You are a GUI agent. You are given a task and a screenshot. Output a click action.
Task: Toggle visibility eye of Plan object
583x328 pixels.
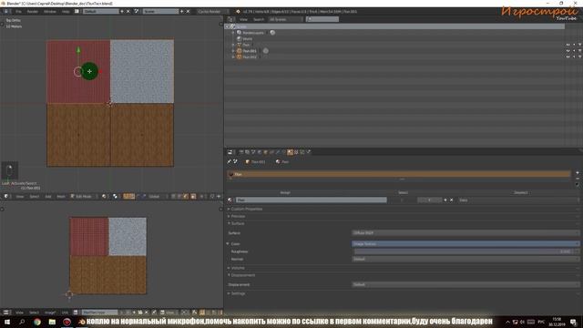[x=568, y=45]
